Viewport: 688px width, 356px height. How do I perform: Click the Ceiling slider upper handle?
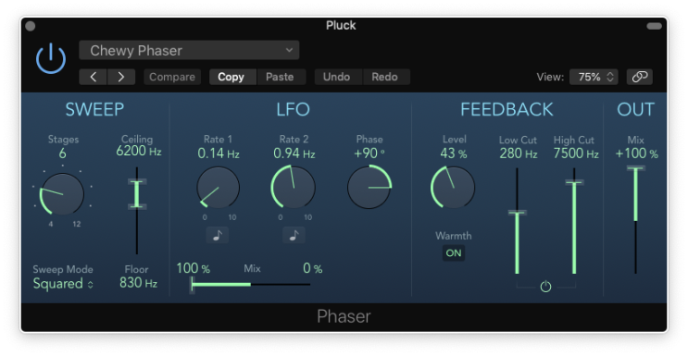point(137,181)
